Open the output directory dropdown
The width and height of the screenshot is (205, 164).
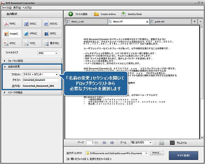click(117, 153)
